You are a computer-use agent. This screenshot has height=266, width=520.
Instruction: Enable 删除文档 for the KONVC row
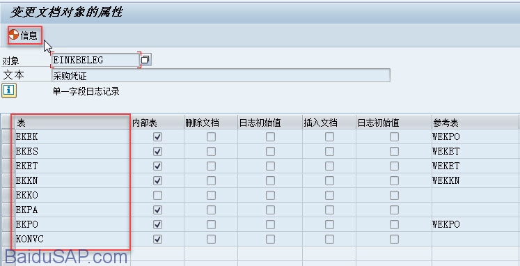[x=211, y=239]
